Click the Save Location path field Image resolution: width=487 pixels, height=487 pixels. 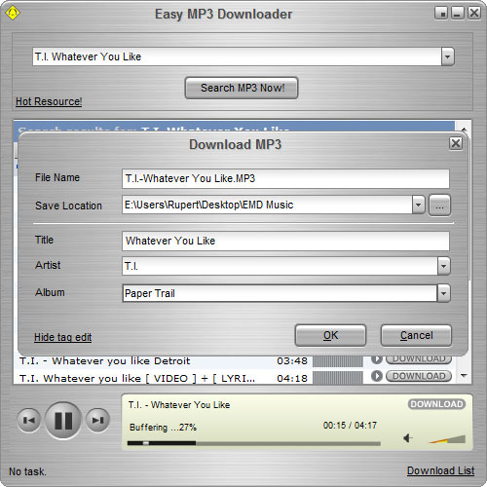(x=267, y=205)
